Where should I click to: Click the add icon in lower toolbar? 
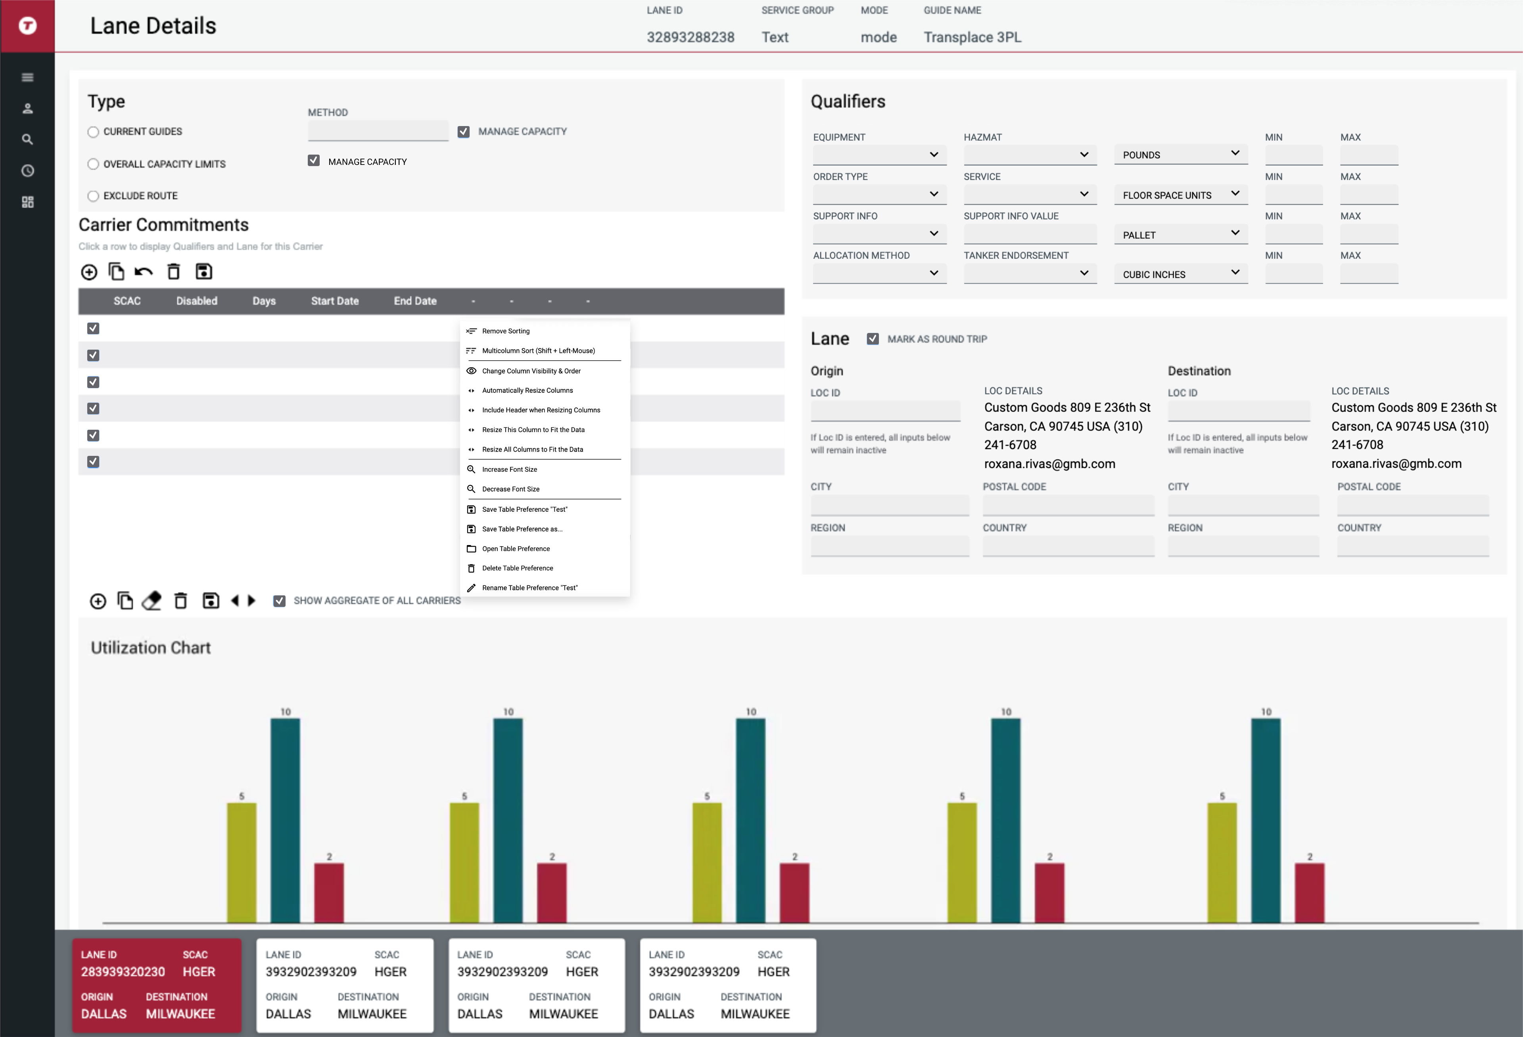pos(98,601)
